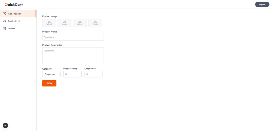The width and height of the screenshot is (274, 131).
Task: Click the Category label
Action: coord(47,69)
